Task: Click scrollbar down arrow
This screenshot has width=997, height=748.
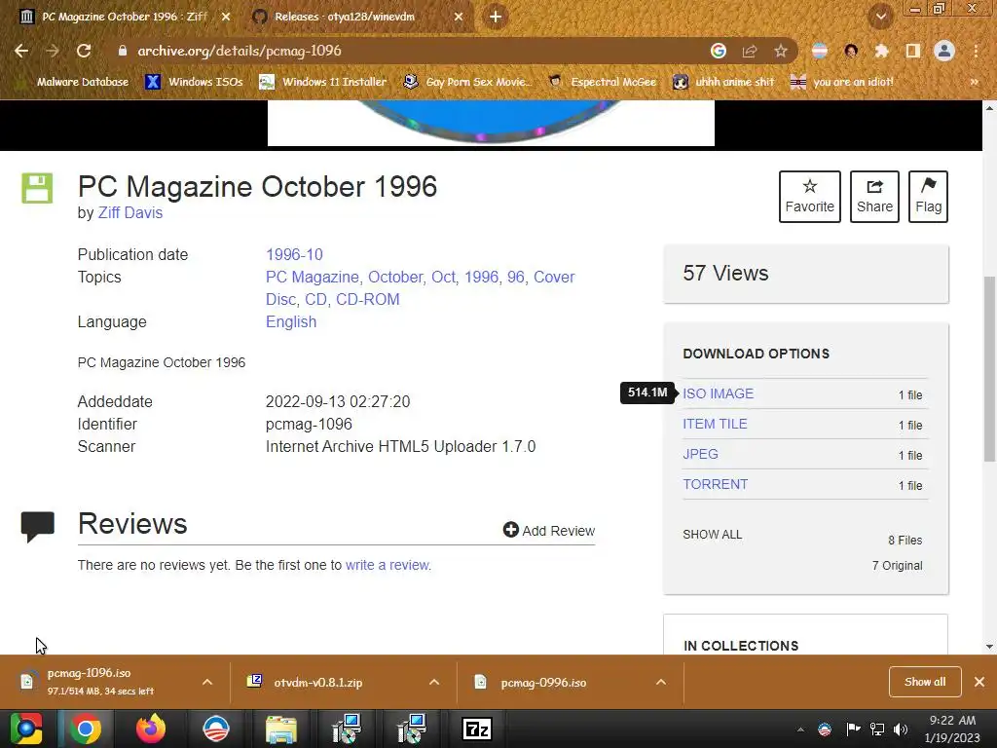Action: point(989,647)
